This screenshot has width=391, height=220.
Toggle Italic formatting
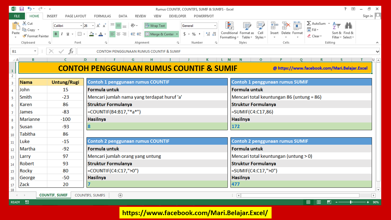pyautogui.click(x=62, y=34)
